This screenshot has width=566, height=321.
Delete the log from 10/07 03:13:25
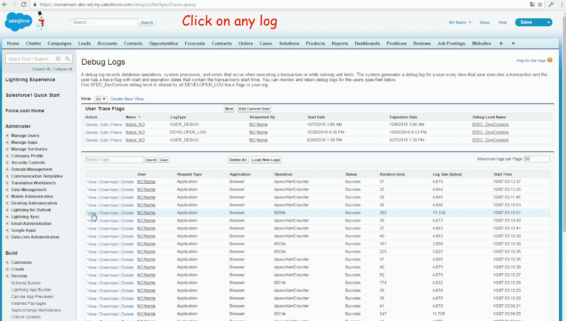coord(128,190)
